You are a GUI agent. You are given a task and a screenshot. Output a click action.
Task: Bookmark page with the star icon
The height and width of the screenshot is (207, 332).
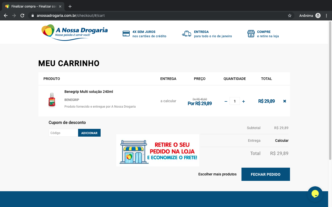[x=290, y=16]
